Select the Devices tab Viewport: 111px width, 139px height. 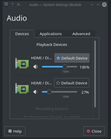pos(22,34)
